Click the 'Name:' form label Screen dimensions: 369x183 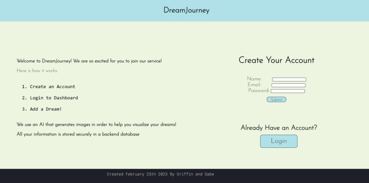pyautogui.click(x=255, y=79)
